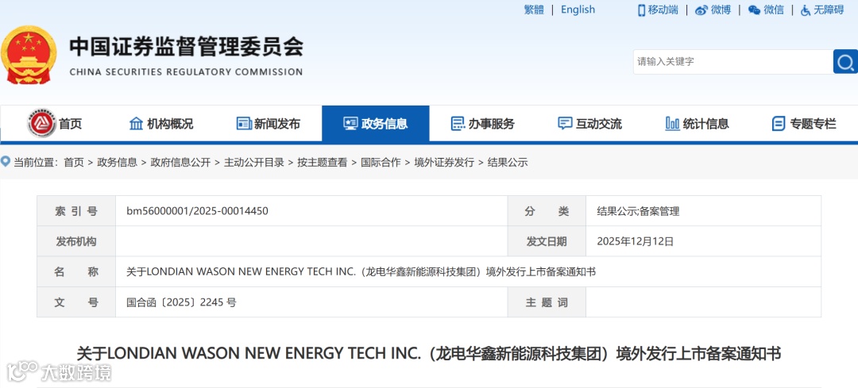Click the form icon beside 办事服务
858x388 pixels.
pos(458,124)
